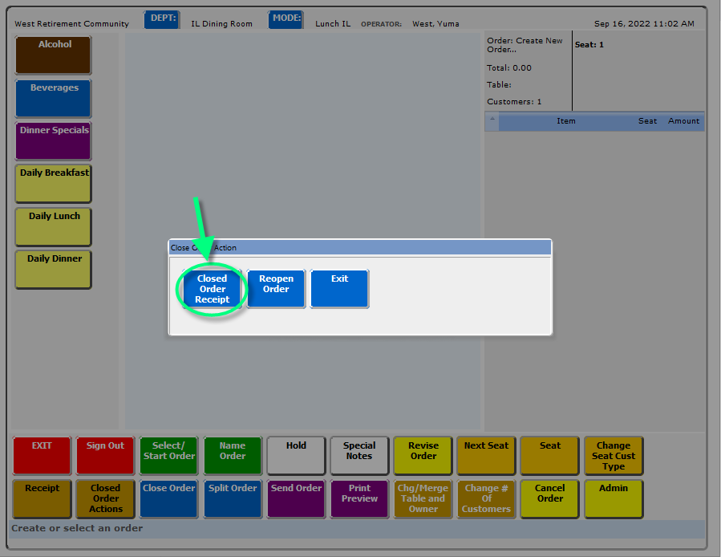Open Special Notes
This screenshot has height=557, width=721.
pos(359,456)
